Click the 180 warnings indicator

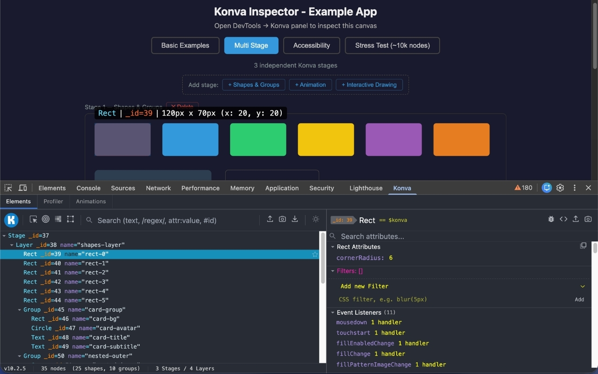[523, 187]
